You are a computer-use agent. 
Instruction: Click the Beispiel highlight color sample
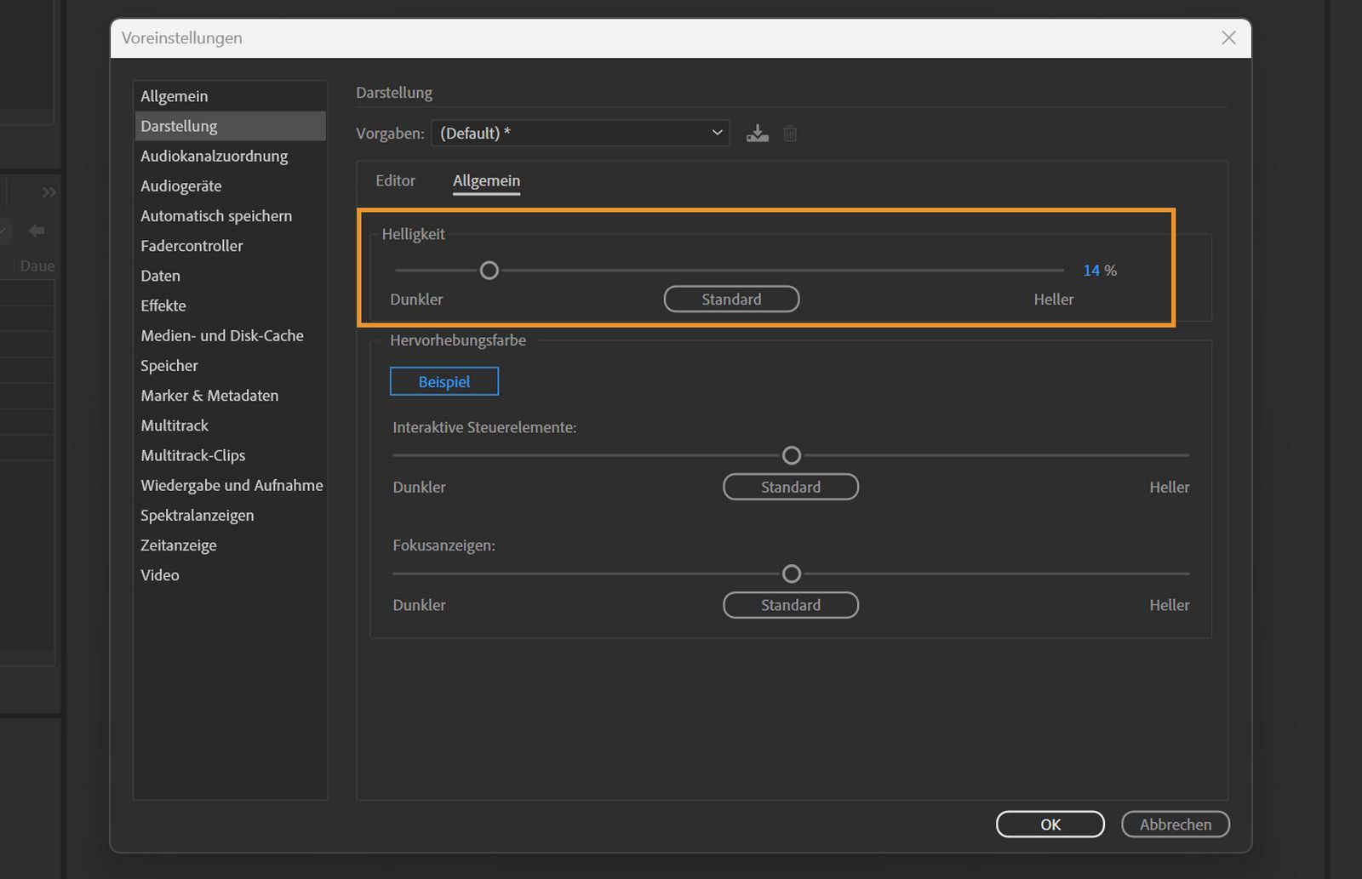(x=444, y=381)
